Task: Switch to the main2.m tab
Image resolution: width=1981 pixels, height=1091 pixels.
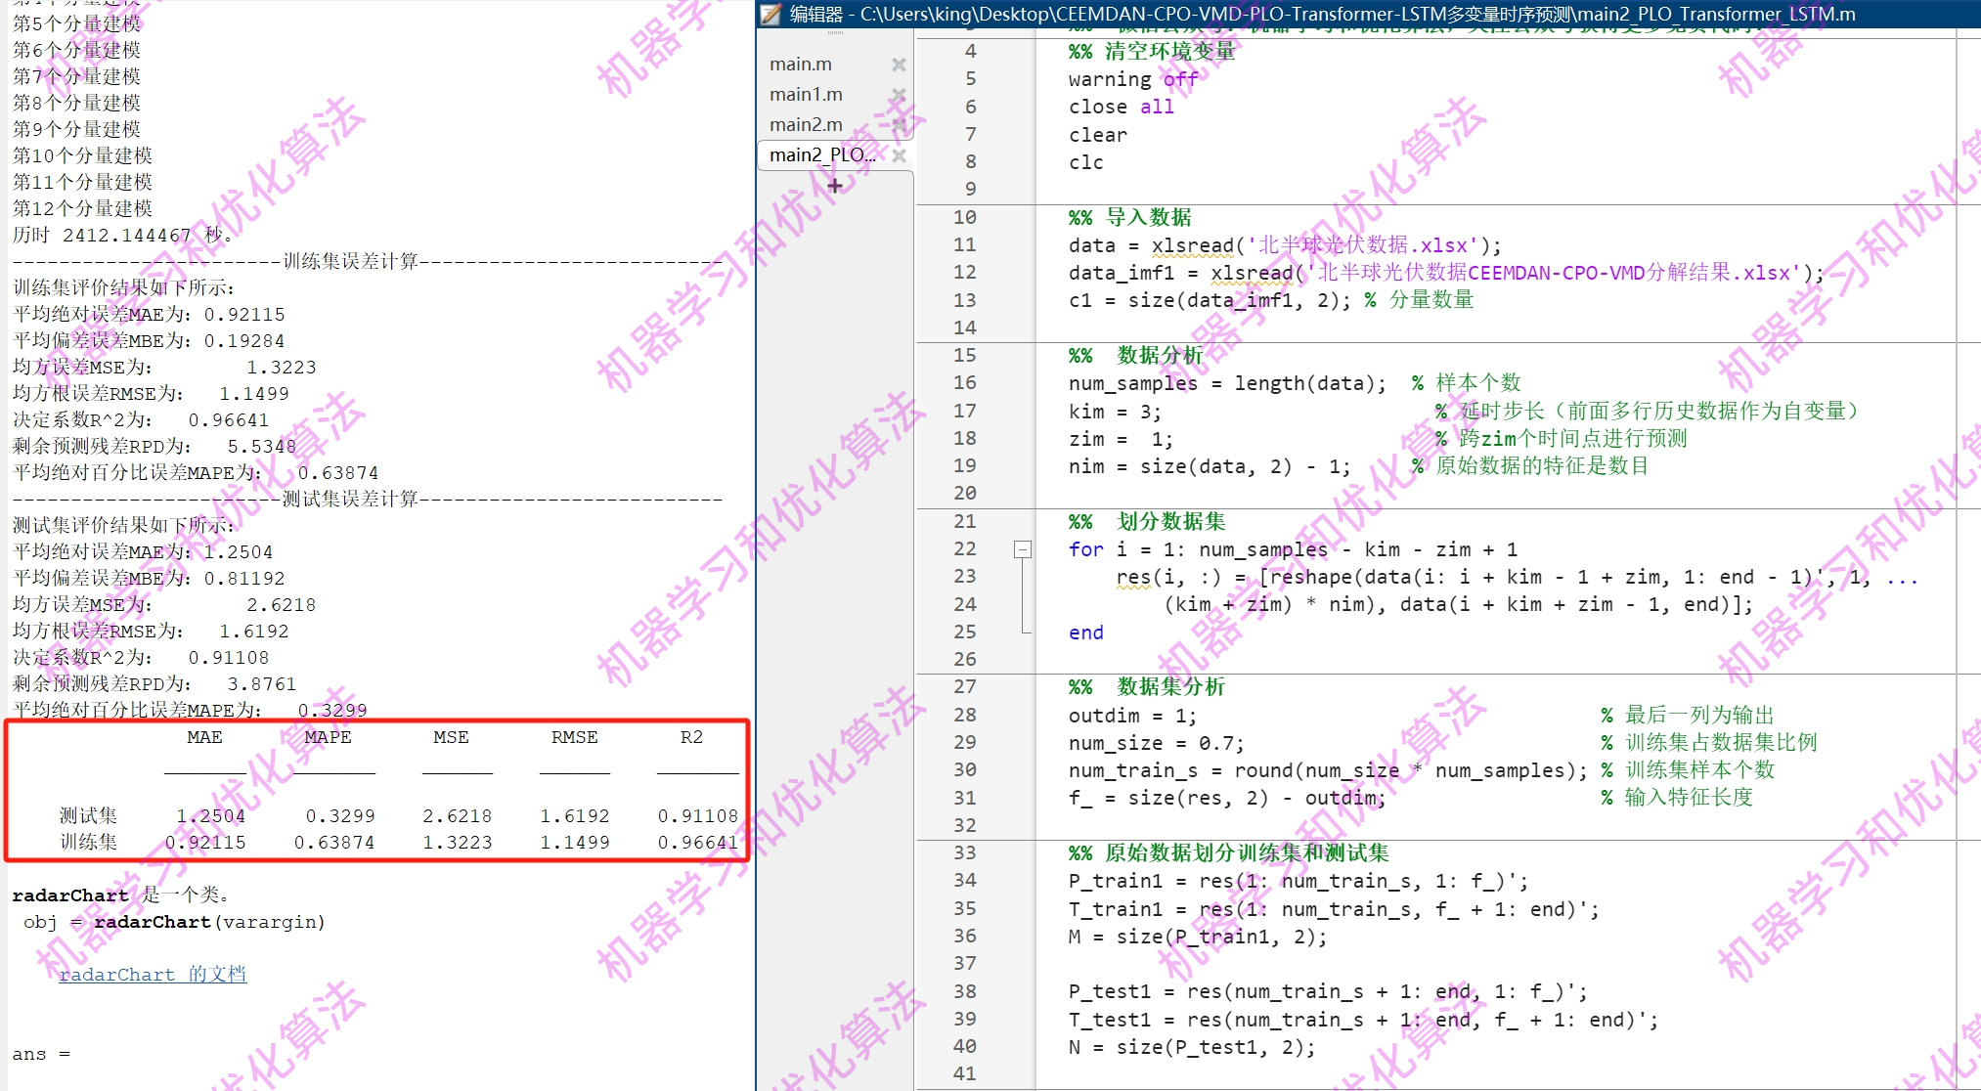Action: tap(806, 125)
